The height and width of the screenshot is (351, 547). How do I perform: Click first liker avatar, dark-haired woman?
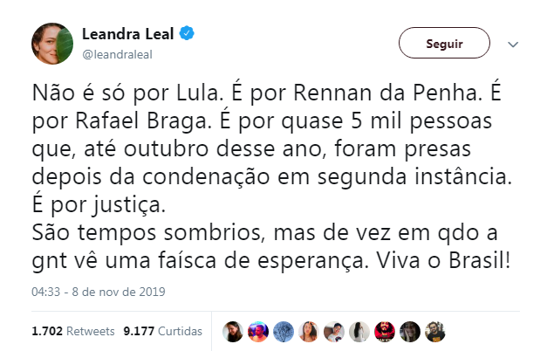tap(232, 332)
